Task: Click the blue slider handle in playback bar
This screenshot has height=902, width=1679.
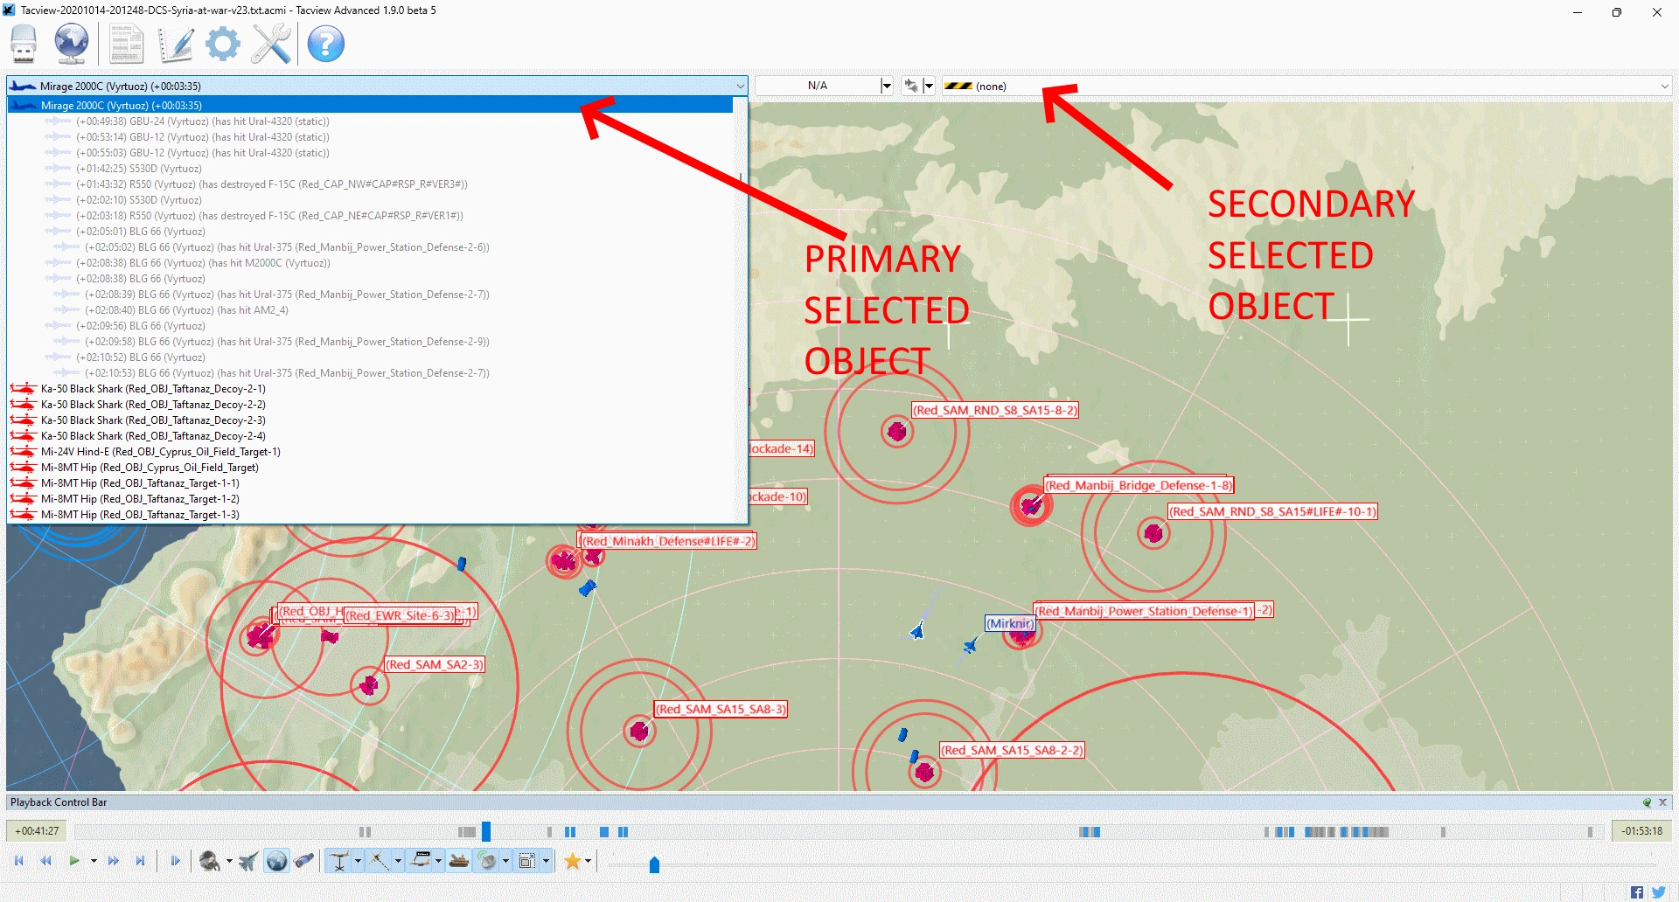Action: point(654,864)
